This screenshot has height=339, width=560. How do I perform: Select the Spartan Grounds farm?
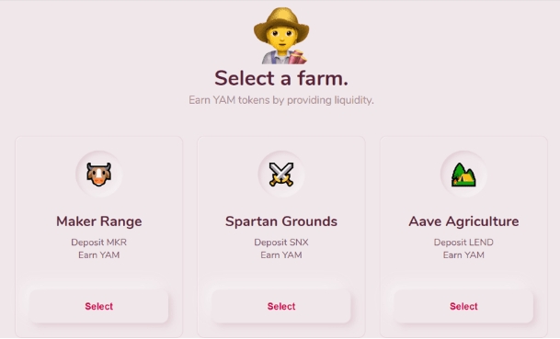coord(281,306)
